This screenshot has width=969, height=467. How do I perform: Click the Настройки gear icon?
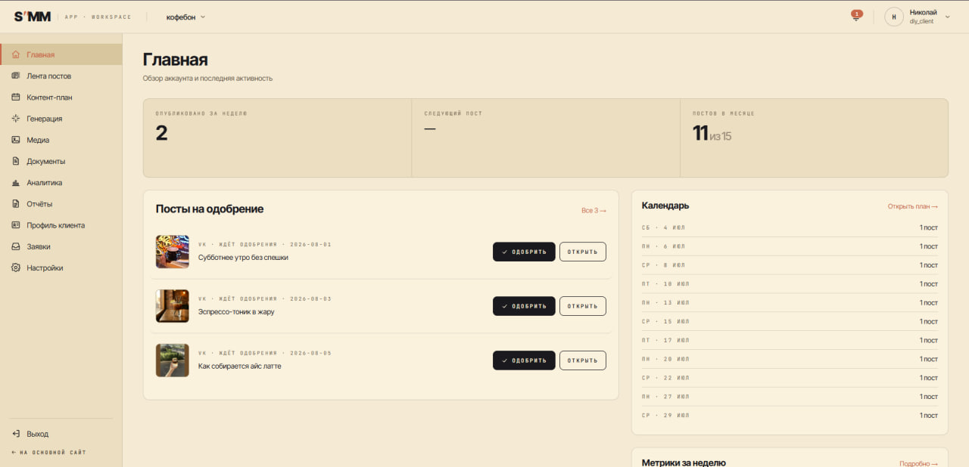tap(16, 268)
